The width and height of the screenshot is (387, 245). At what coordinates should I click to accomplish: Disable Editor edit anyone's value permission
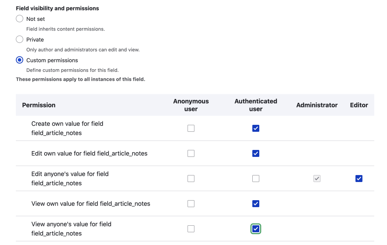click(x=359, y=178)
